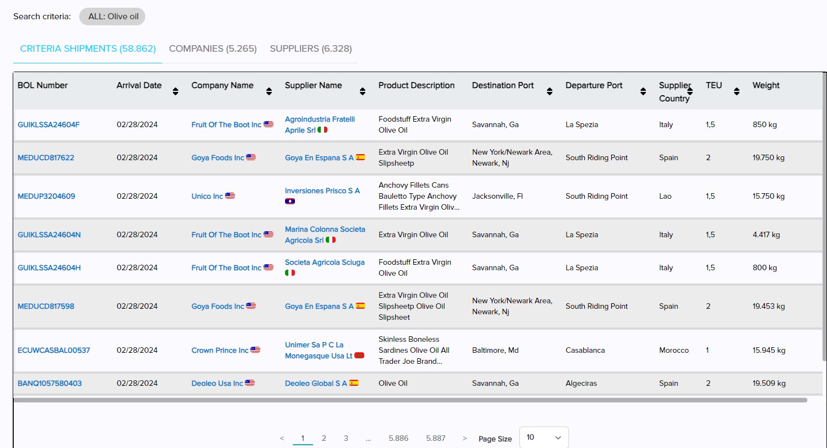Viewport: 827px width, 448px height.
Task: Click the Crown Prince Inc link
Action: (220, 350)
